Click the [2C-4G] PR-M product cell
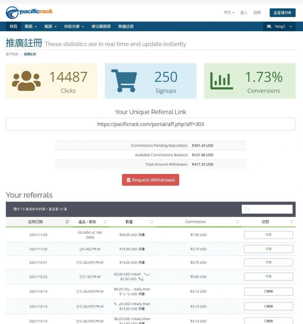 tap(90, 249)
